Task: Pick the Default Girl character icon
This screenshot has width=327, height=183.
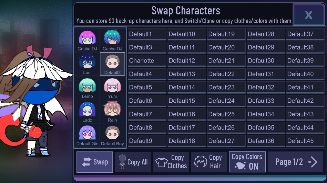Action: (87, 135)
